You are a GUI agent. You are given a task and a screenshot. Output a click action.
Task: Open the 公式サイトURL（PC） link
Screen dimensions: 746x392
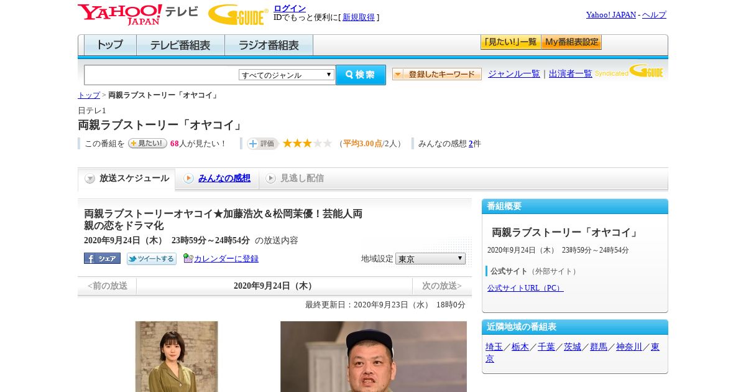(x=525, y=288)
